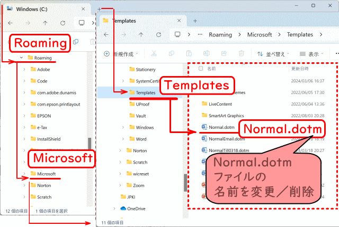The image size is (339, 227).
Task: Click the Paste icon in Templates toolbar
Action: 189,53
